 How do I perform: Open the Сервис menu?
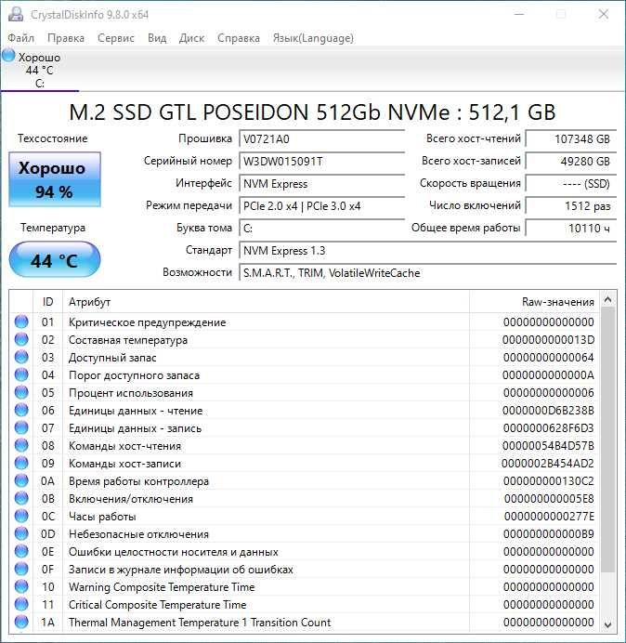115,38
